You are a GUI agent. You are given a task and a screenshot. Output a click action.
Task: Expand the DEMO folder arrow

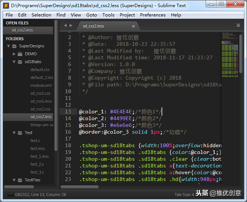pos(14,54)
